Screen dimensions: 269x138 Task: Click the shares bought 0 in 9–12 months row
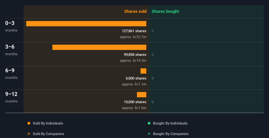(153, 102)
